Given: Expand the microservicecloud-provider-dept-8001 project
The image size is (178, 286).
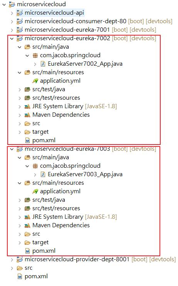Looking at the screenshot, I should (12, 260).
